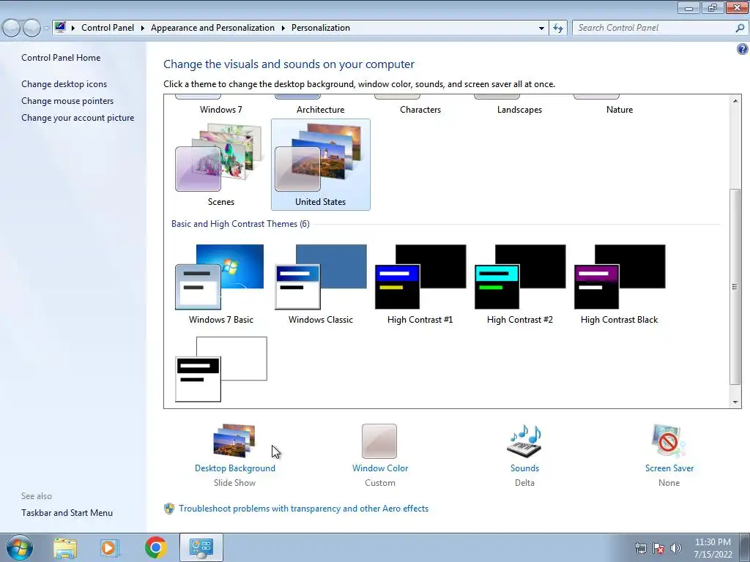The image size is (750, 562).
Task: Open address bar history dropdown arrow
Action: 541,29
